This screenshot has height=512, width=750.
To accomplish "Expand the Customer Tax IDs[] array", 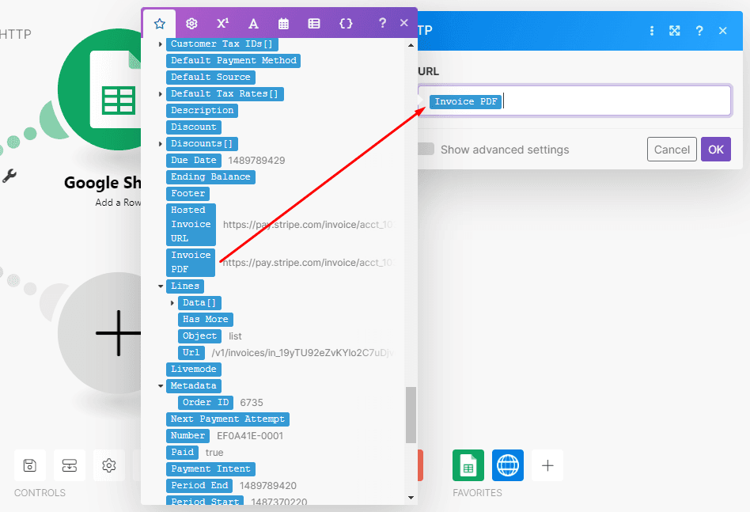I will point(161,44).
